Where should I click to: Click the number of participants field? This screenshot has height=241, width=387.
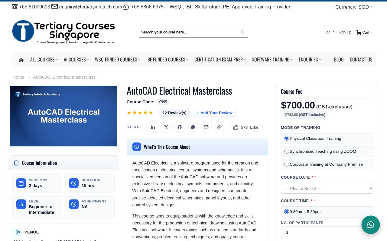pos(327,232)
